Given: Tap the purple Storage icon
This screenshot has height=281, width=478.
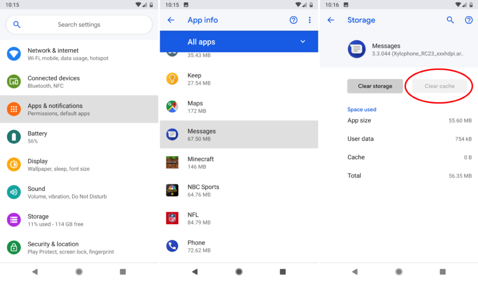Looking at the screenshot, I should point(13,220).
